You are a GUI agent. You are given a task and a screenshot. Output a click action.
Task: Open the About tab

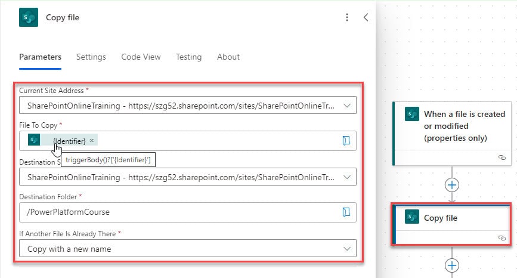tap(228, 57)
